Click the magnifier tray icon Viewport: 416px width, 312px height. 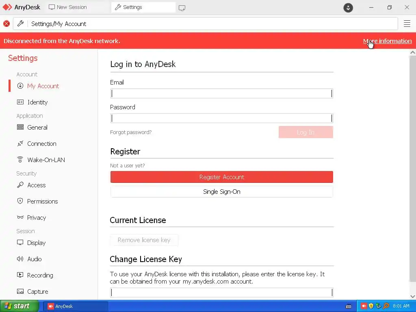[x=386, y=306]
